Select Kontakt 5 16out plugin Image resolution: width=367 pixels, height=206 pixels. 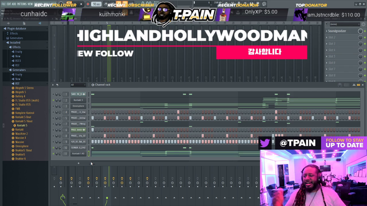click(22, 121)
